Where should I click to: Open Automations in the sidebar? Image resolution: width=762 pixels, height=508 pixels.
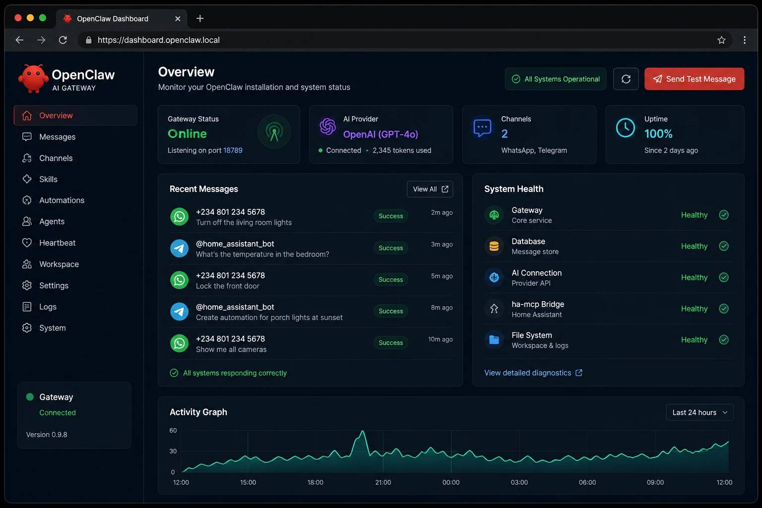[75, 200]
